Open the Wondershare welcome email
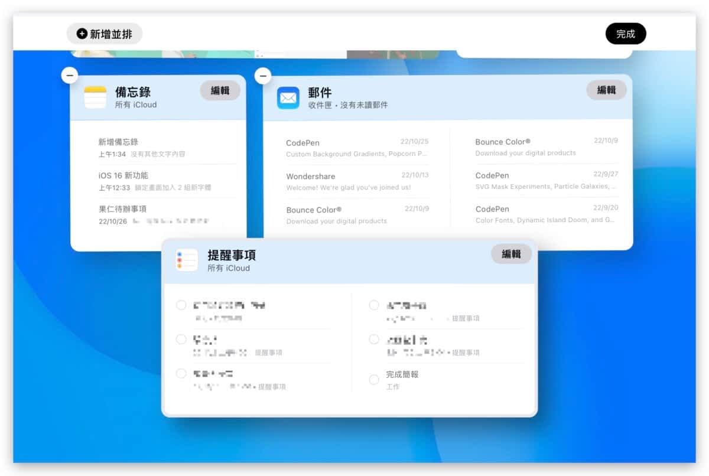This screenshot has width=709, height=476. (356, 181)
